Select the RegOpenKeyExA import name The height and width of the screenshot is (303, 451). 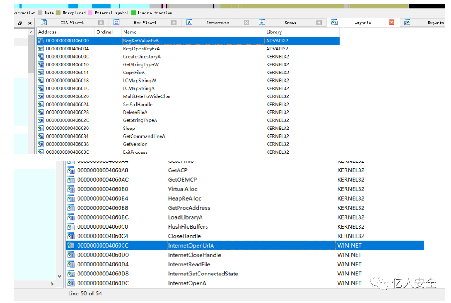pos(141,49)
